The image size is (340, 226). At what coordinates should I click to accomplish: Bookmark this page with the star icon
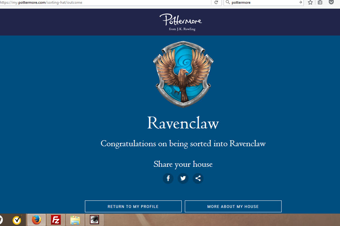point(310,2)
